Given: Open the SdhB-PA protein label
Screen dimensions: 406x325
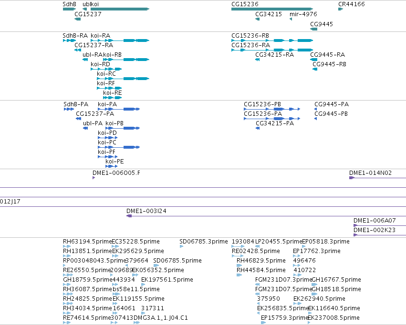Looking at the screenshot, I should coord(76,104).
